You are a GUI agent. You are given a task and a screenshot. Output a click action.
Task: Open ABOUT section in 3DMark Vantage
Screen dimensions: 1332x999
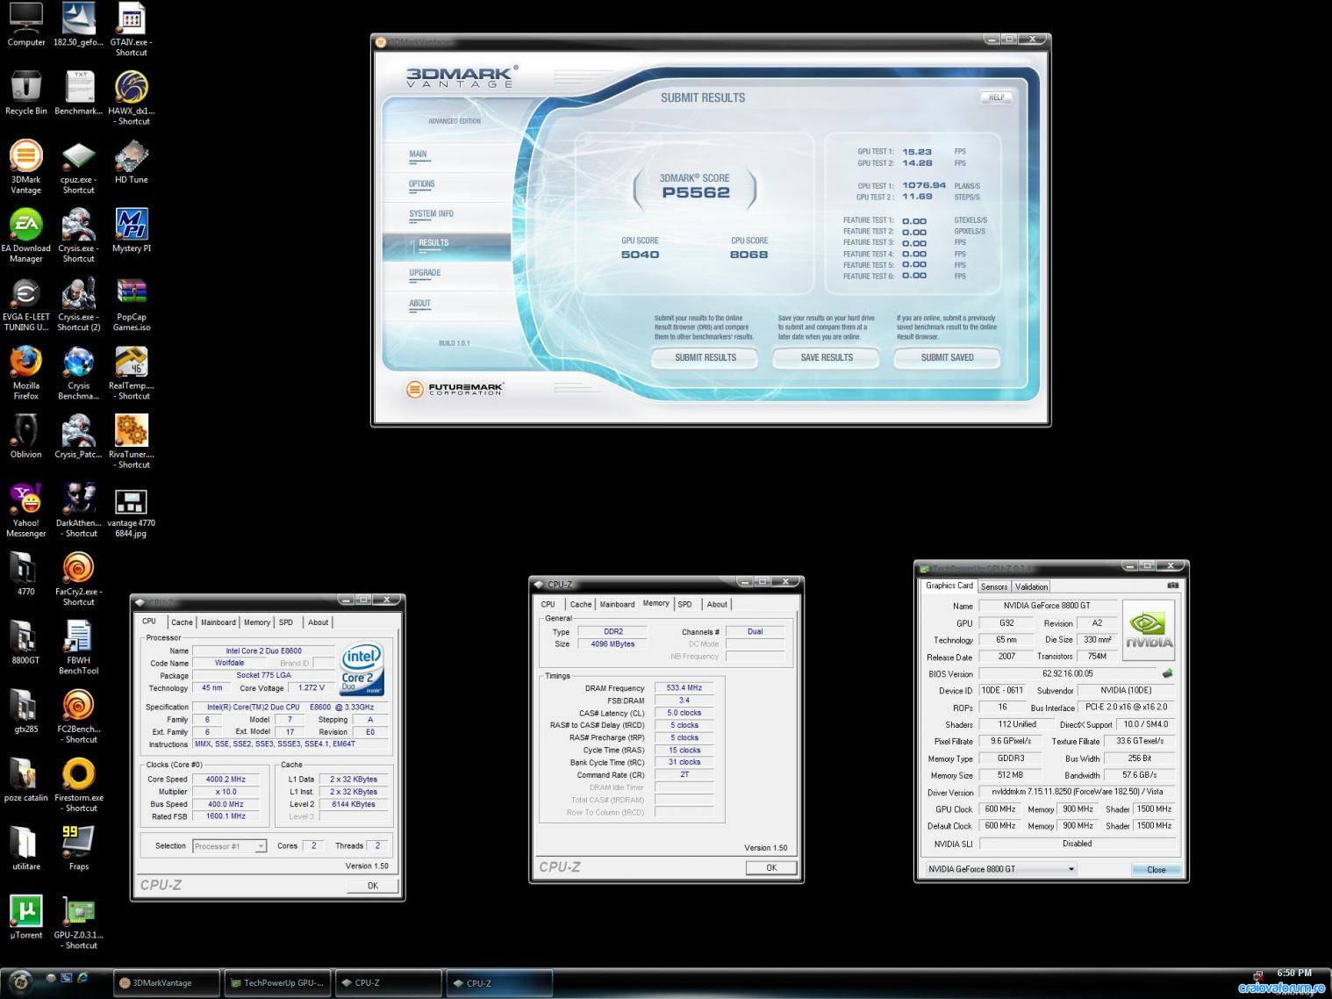click(x=419, y=304)
